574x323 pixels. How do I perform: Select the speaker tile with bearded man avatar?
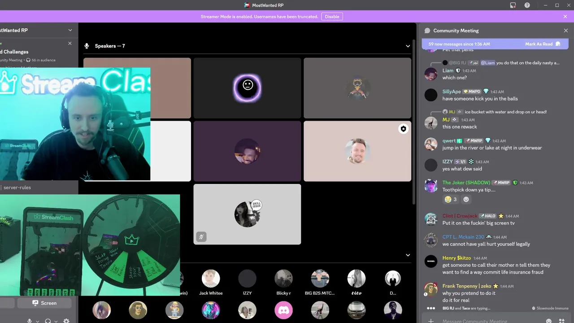(247, 151)
